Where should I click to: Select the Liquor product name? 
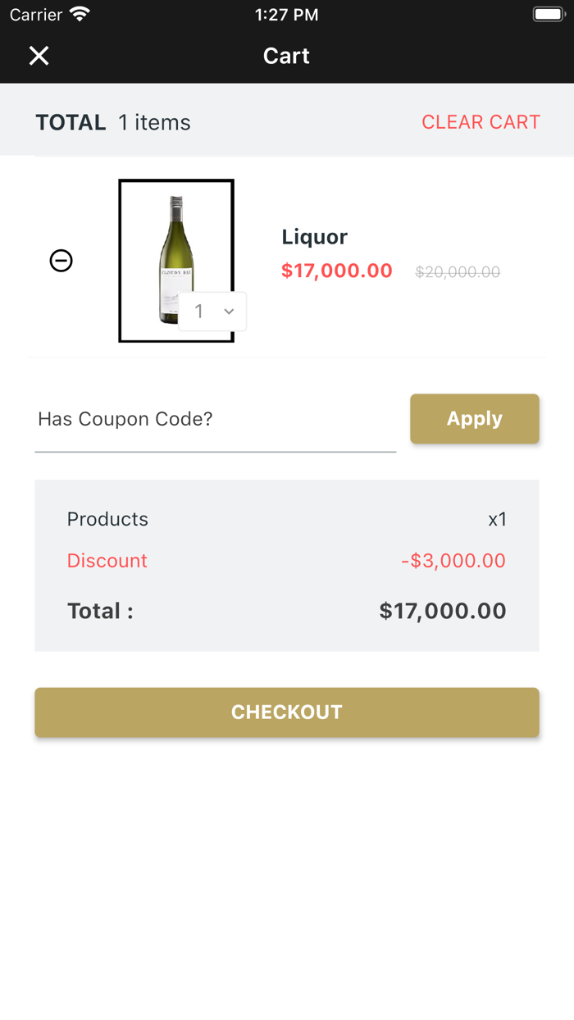coord(314,236)
